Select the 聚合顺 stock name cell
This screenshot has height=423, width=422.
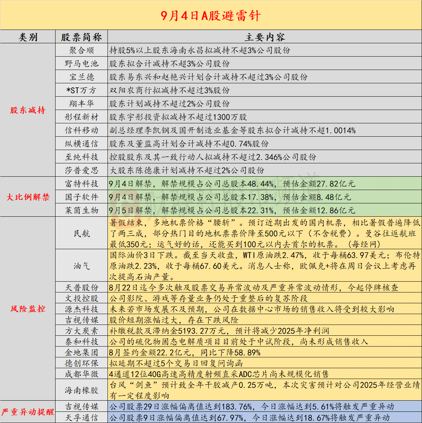(x=82, y=50)
